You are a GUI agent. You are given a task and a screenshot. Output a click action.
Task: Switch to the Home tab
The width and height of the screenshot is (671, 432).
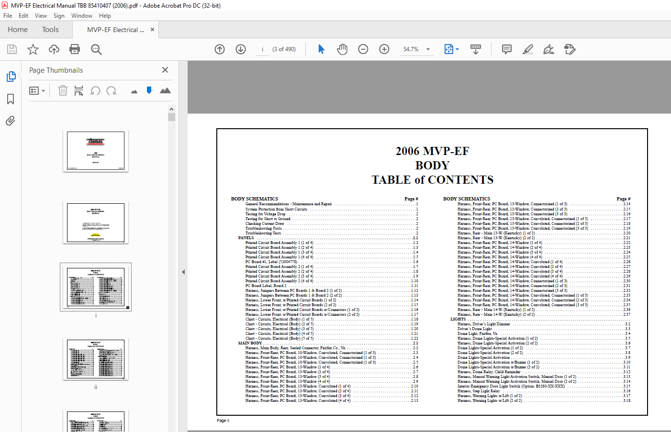[18, 30]
